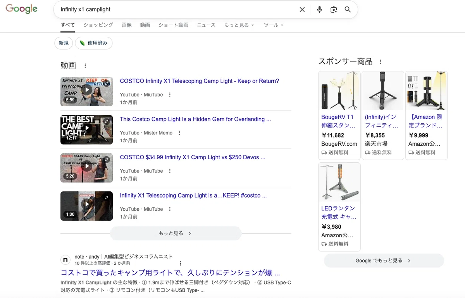This screenshot has width=465, height=298.
Task: Click the ¥9,999 price
Action: pos(418,135)
